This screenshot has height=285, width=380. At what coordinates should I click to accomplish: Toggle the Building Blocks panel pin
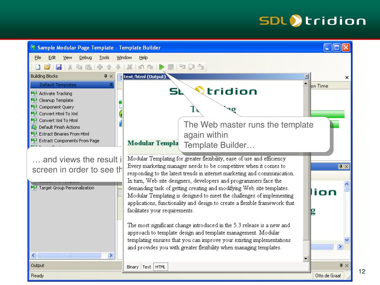pyautogui.click(x=105, y=76)
